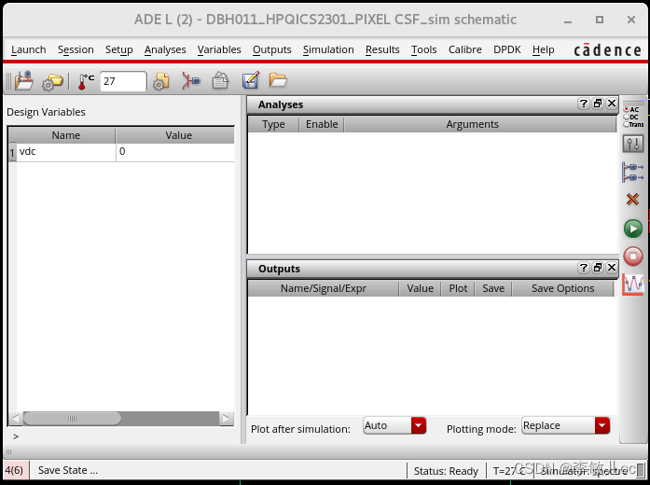Click the scrollbar left arrow in Design Variables
The image size is (650, 485).
(16, 418)
